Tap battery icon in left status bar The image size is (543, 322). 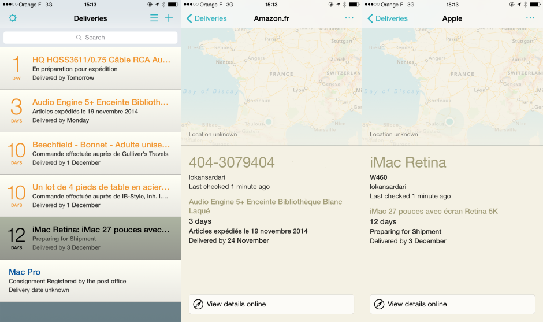tap(173, 5)
